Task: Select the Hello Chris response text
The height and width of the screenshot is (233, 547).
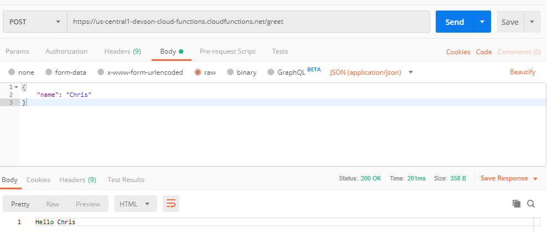Action: click(x=55, y=222)
